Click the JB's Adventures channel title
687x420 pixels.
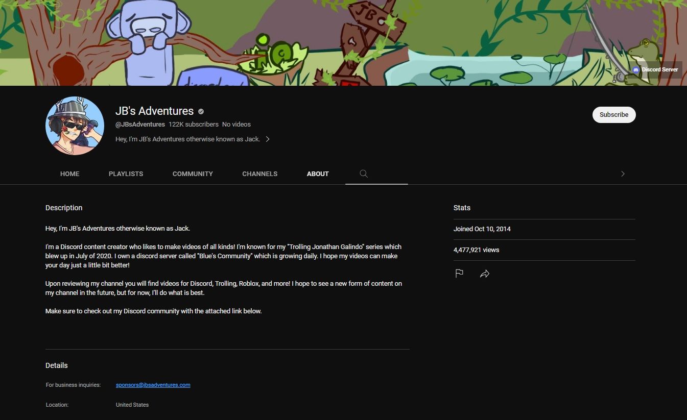tap(155, 111)
